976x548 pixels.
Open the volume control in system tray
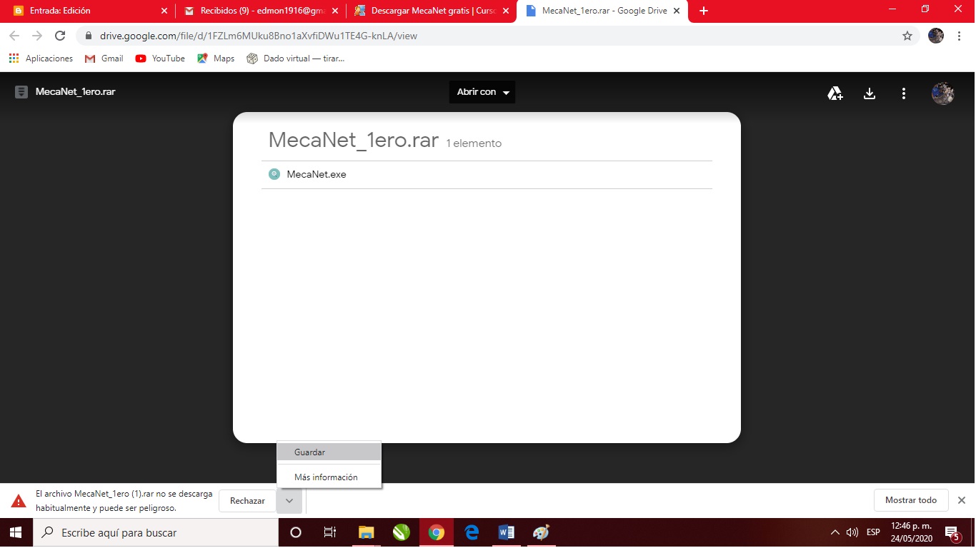(852, 532)
